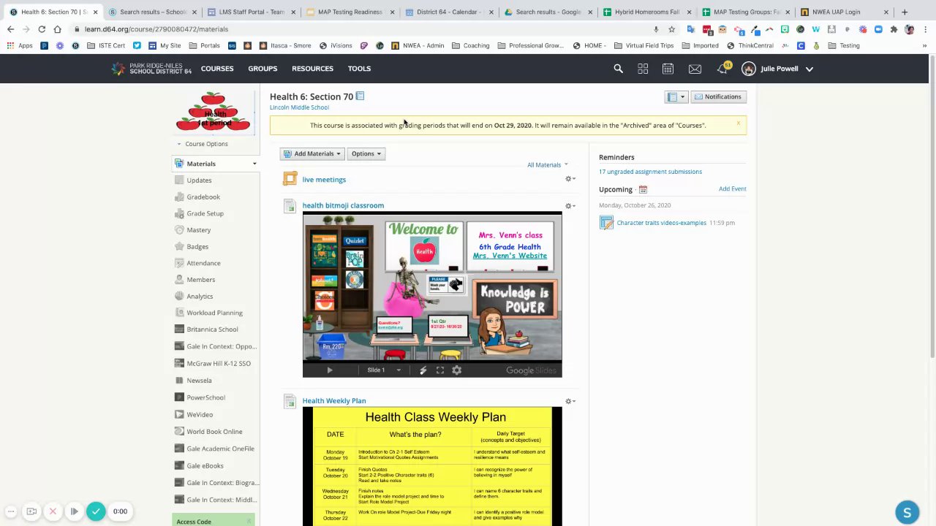Bookmark this page with star icon
The height and width of the screenshot is (526, 936).
[671, 29]
